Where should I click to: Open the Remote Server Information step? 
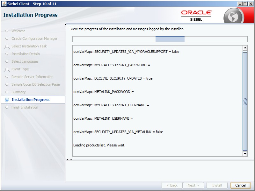coord(33,77)
